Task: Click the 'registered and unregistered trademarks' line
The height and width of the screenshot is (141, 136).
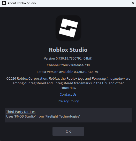Action: [x=68, y=83]
